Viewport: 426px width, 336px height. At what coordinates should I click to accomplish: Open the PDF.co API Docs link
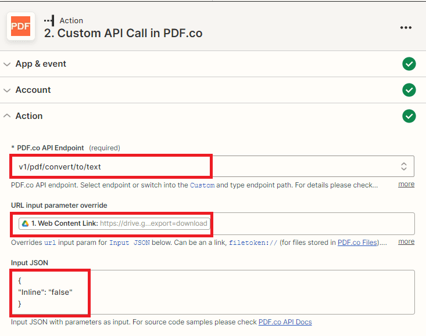click(285, 321)
